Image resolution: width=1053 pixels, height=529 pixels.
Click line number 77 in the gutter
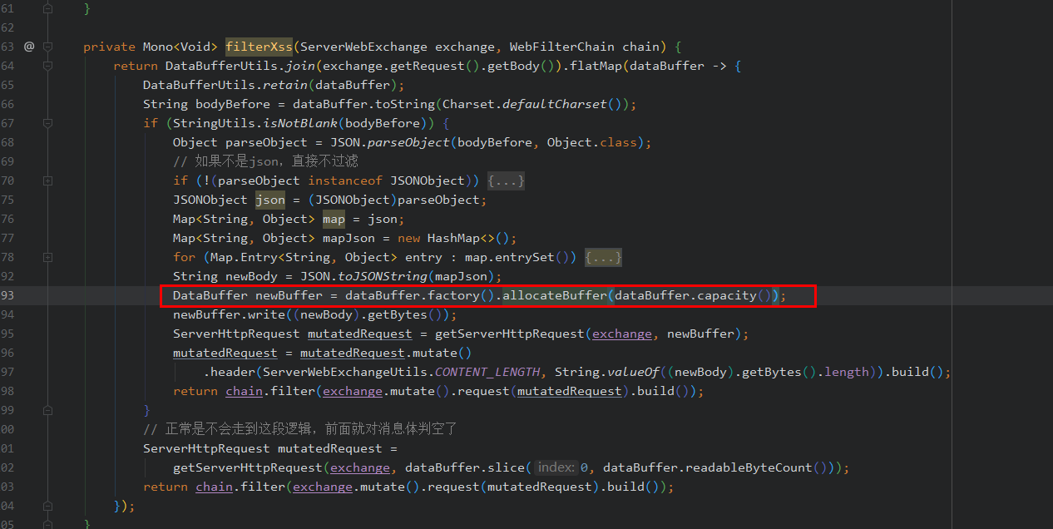click(7, 238)
